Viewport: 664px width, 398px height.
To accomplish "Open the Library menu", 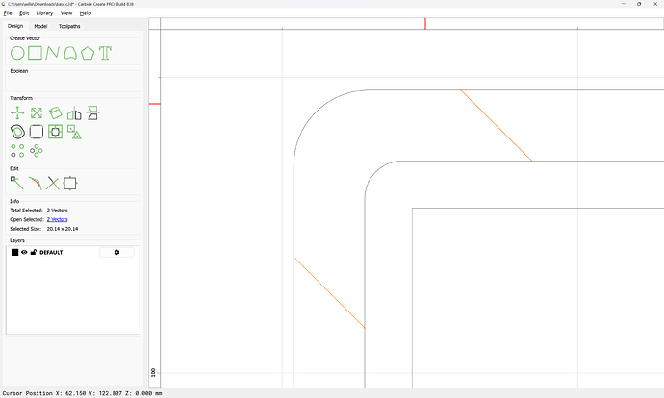I will (44, 13).
